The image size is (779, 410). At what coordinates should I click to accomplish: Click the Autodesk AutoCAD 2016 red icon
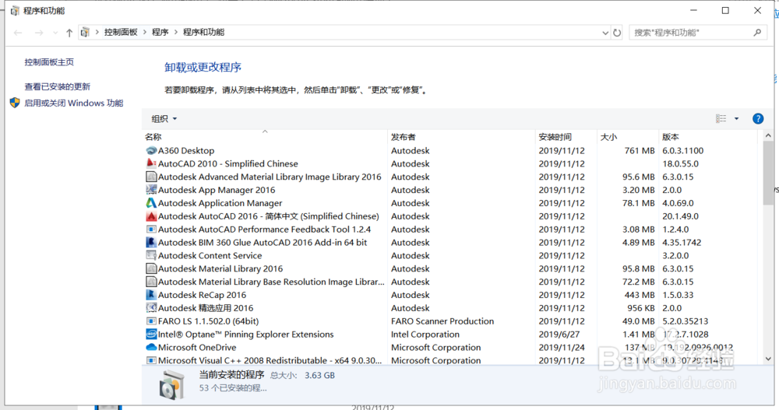[x=151, y=216]
